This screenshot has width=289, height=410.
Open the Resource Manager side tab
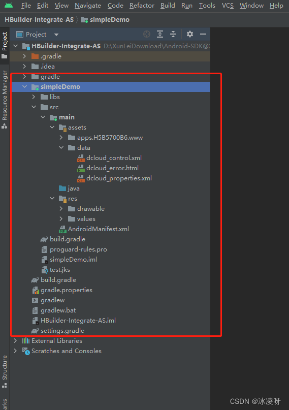pos(5,100)
